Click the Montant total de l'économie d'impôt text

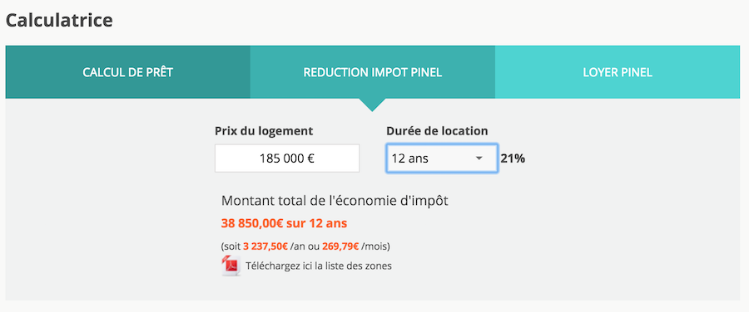pyautogui.click(x=335, y=201)
